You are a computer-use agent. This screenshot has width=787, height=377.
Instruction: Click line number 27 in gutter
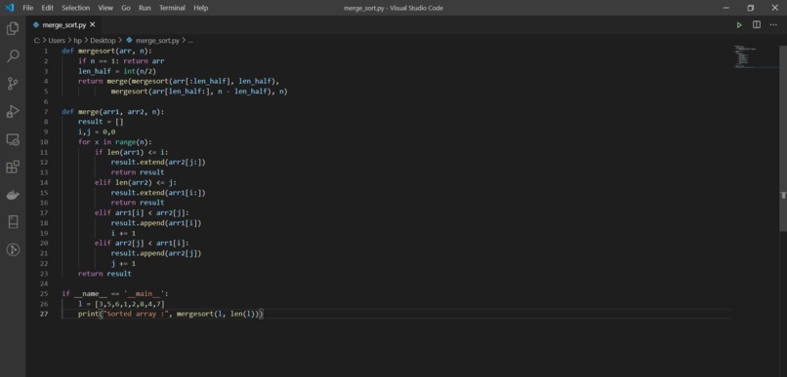pos(45,314)
